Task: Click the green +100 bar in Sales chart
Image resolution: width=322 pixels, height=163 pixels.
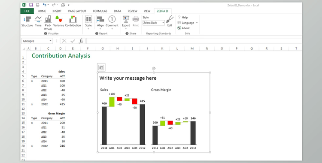Action: 112,102
